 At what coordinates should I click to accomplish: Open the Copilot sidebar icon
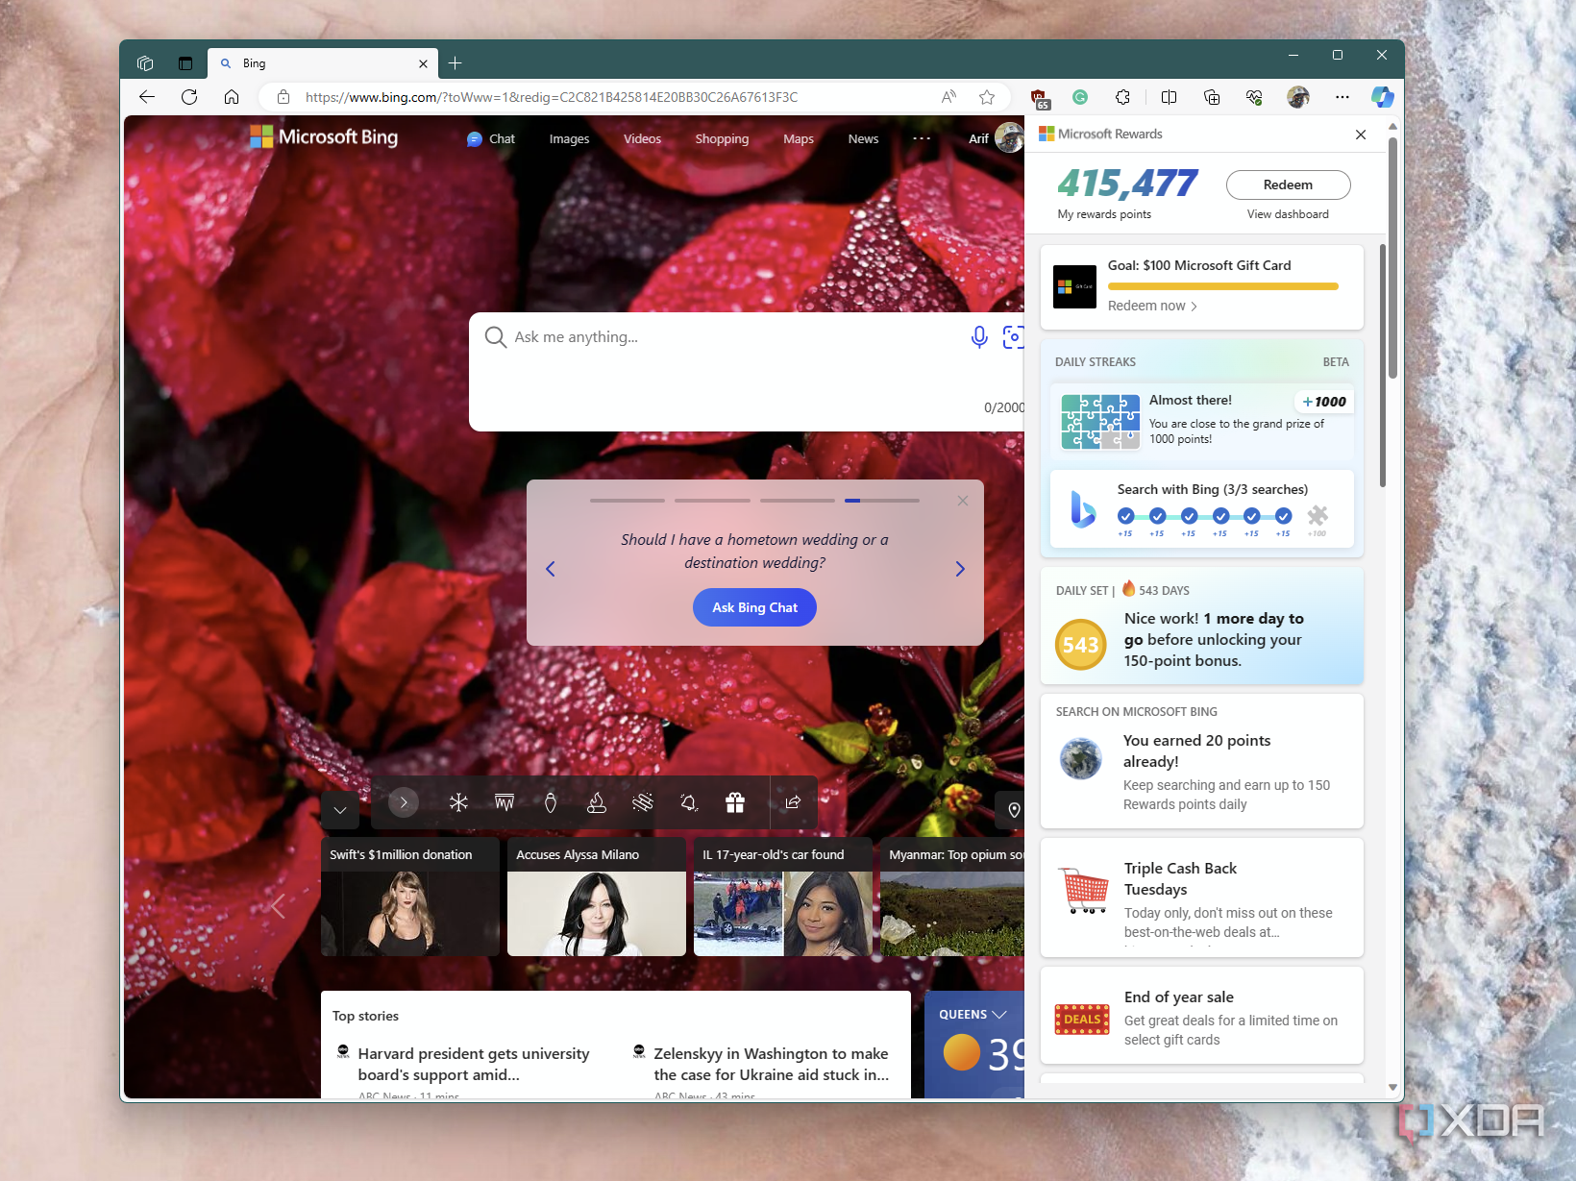1382,97
